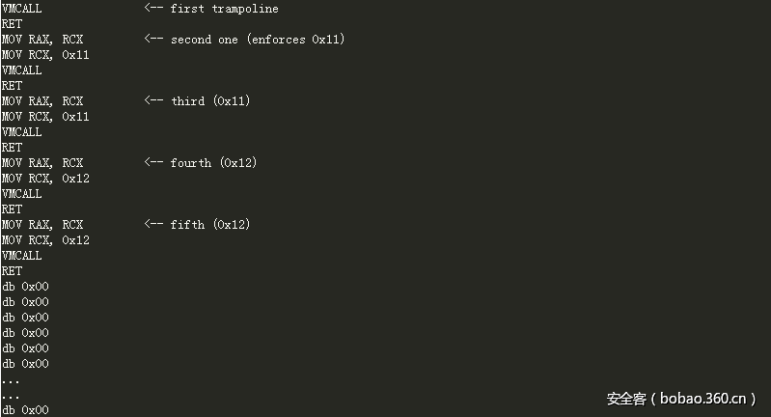Click the "first trampoline" comment text
This screenshot has width=771, height=417.
[x=224, y=9]
